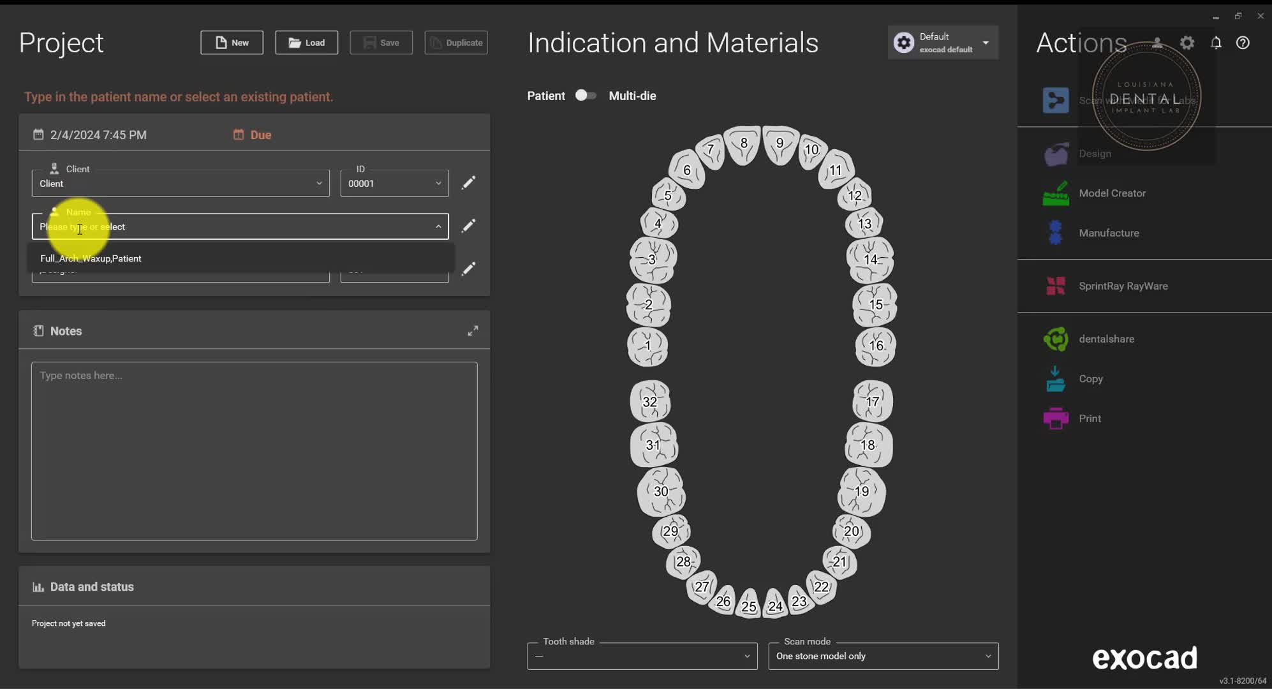Select tooth 32 on the chart
1272x689 pixels.
pos(650,401)
